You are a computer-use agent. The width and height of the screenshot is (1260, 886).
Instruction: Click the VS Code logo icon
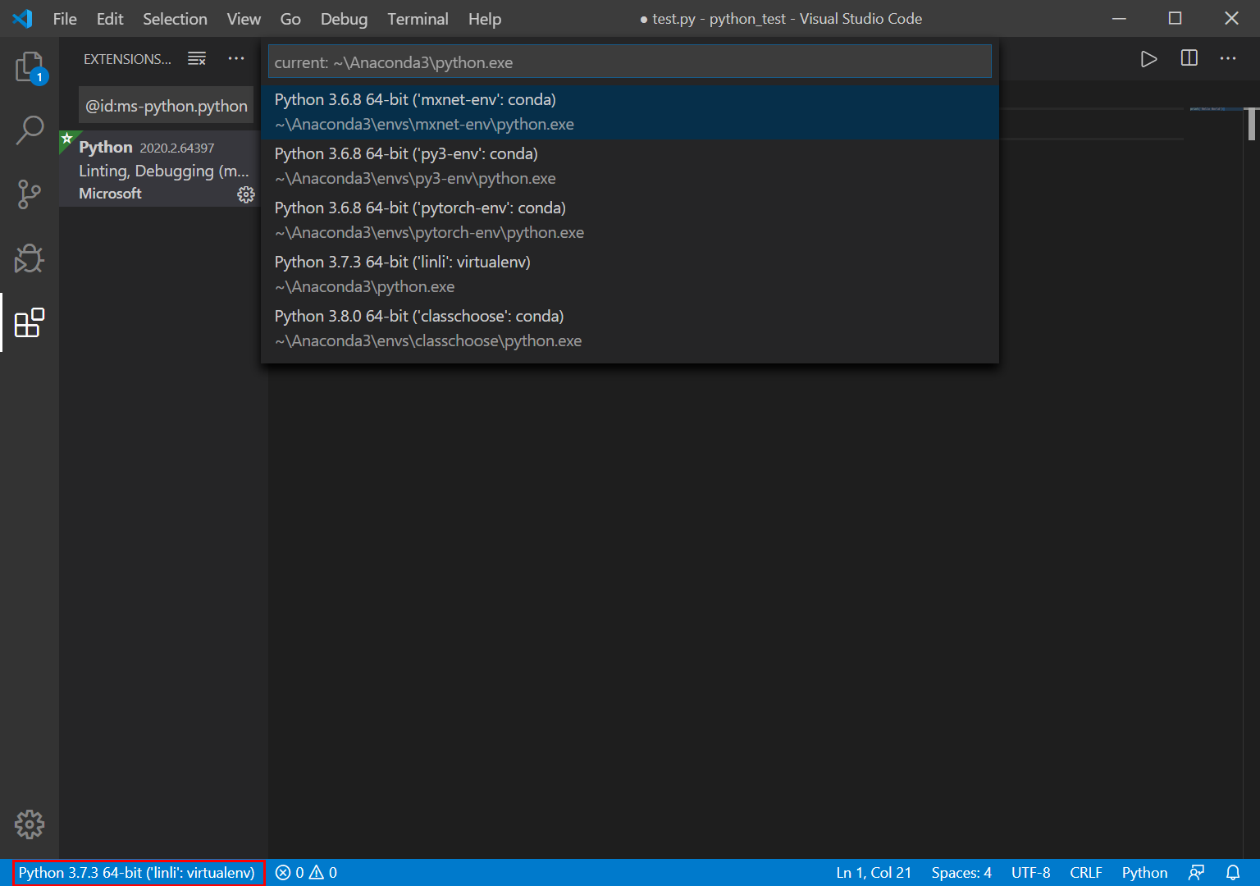click(x=22, y=18)
